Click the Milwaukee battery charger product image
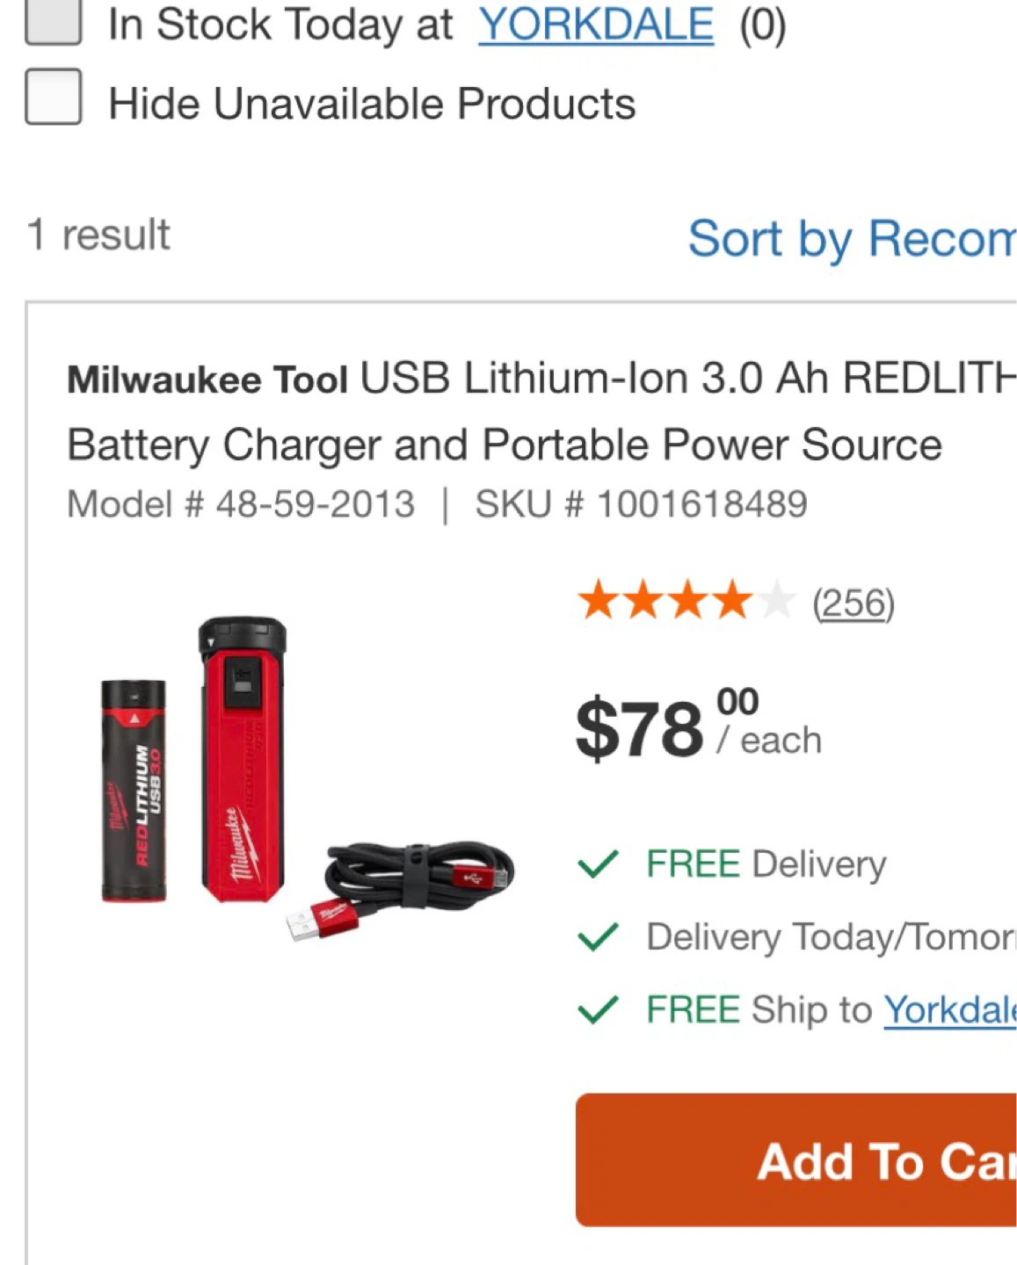This screenshot has width=1017, height=1265. point(307,778)
